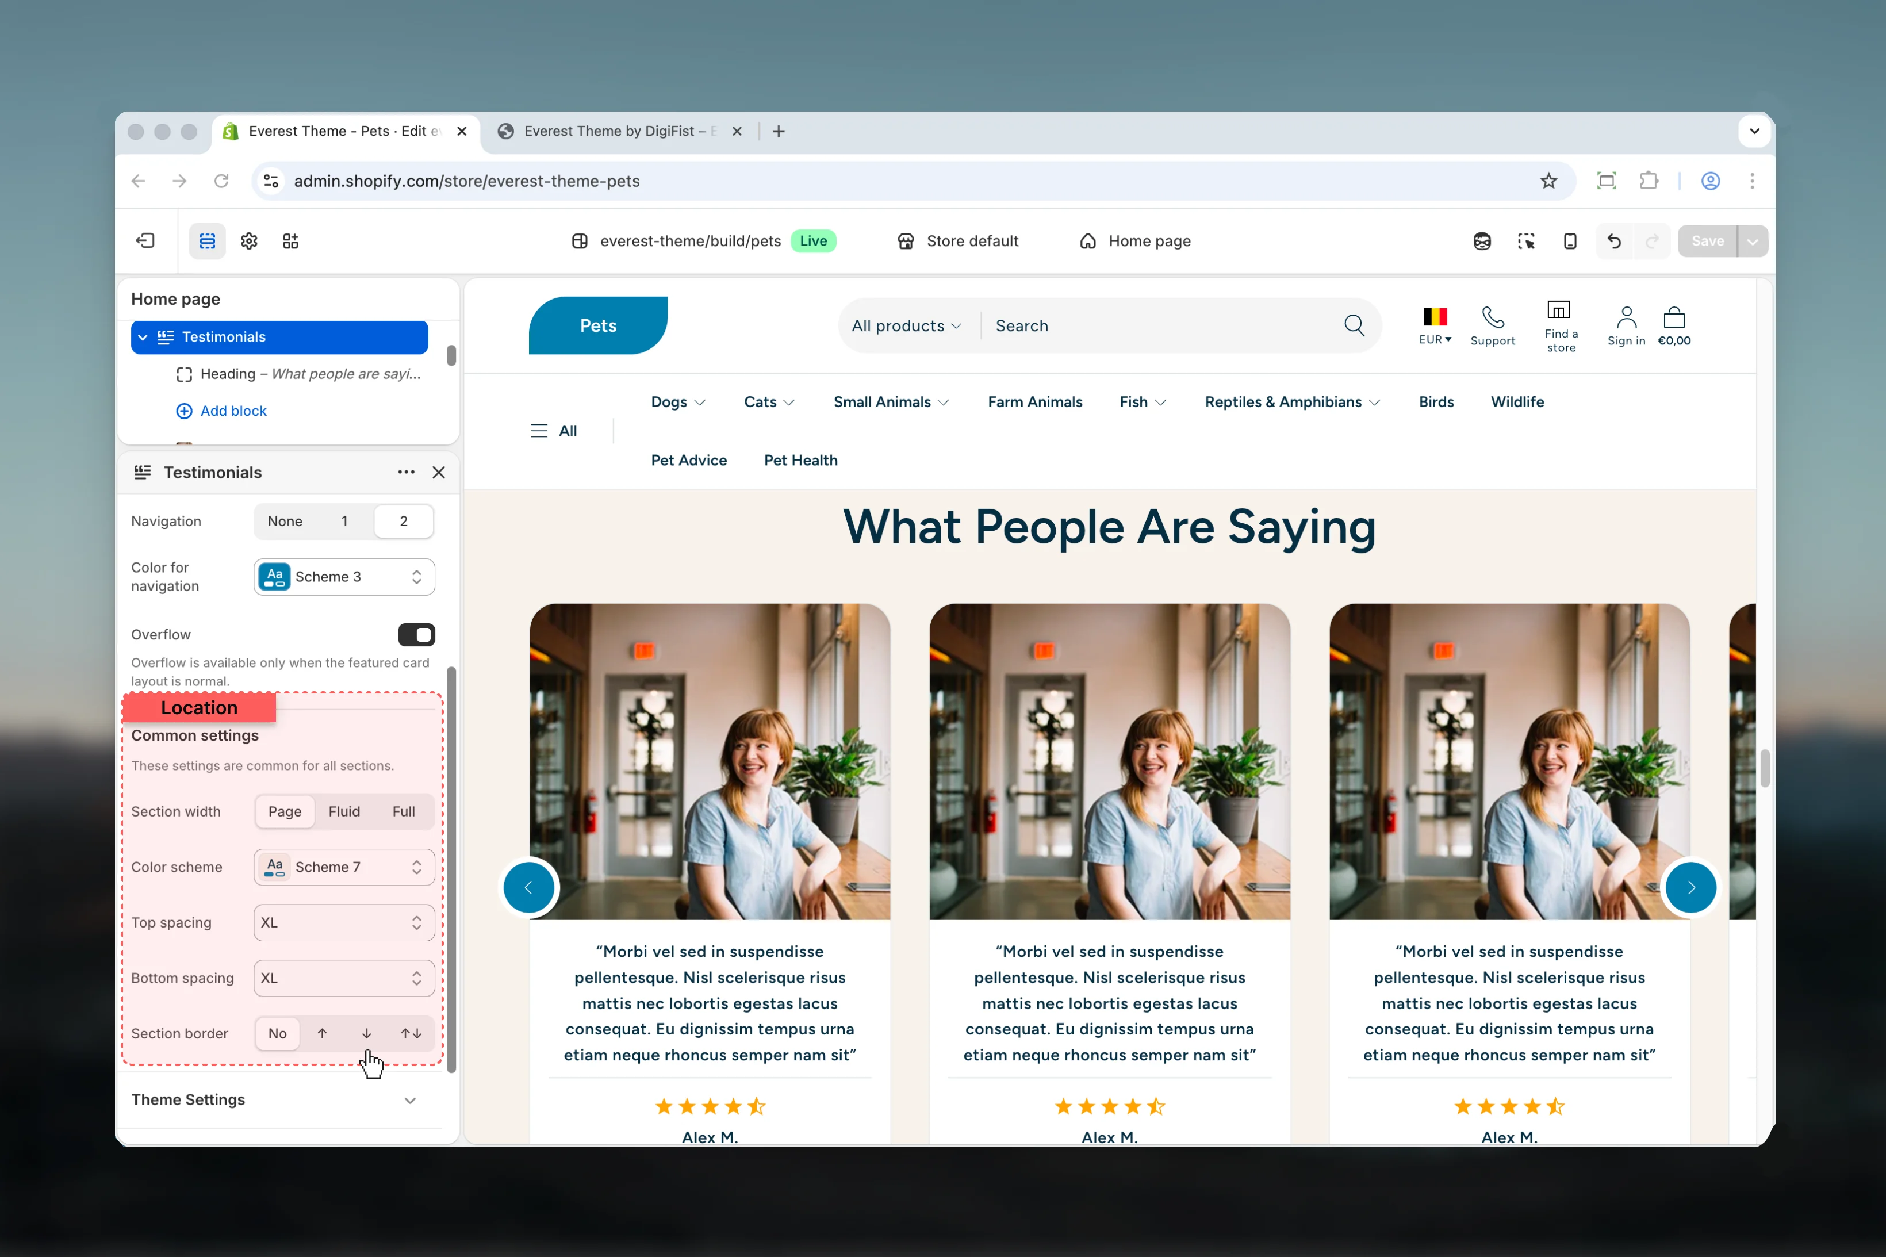Open Chrome three-dot menu
Image resolution: width=1886 pixels, height=1257 pixels.
[1751, 181]
